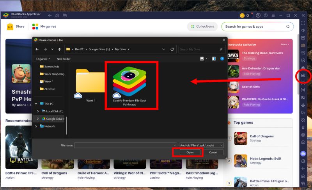Go up one folder level in dialog
Image resolution: width=312 pixels, height=190 pixels.
click(x=60, y=49)
